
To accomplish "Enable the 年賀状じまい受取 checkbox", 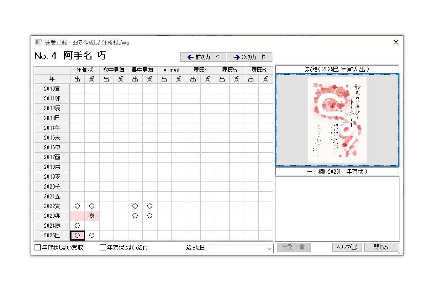I will 37,248.
